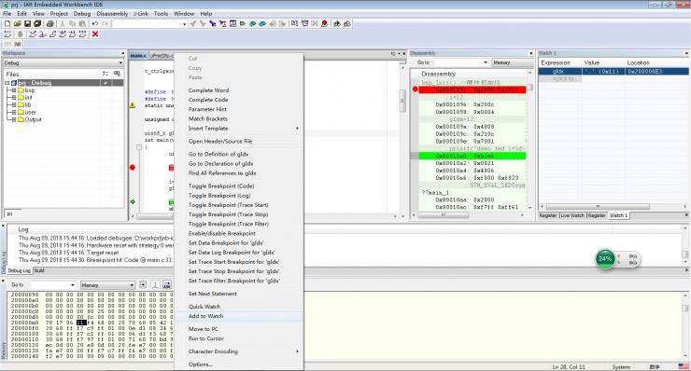Collapse the main function code fold box

(x=139, y=147)
